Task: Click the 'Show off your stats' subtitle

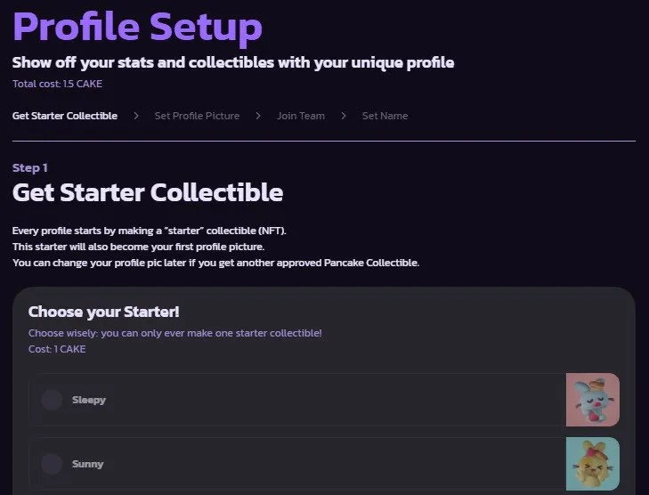Action: pyautogui.click(x=233, y=62)
